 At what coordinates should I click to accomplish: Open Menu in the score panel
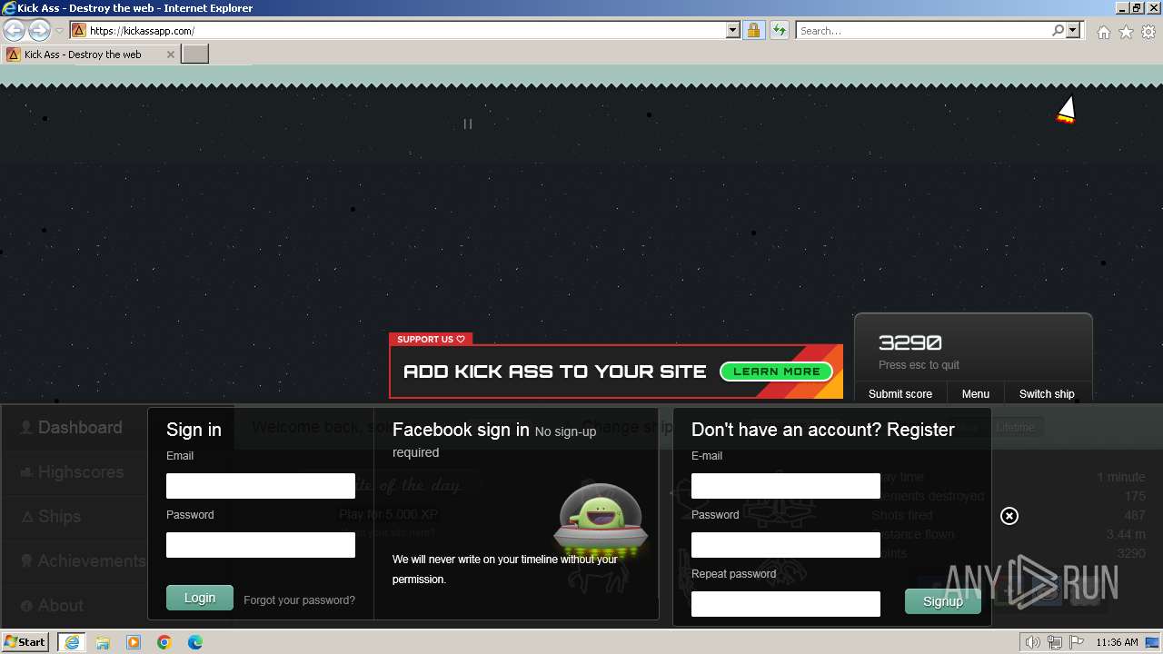[x=976, y=393]
